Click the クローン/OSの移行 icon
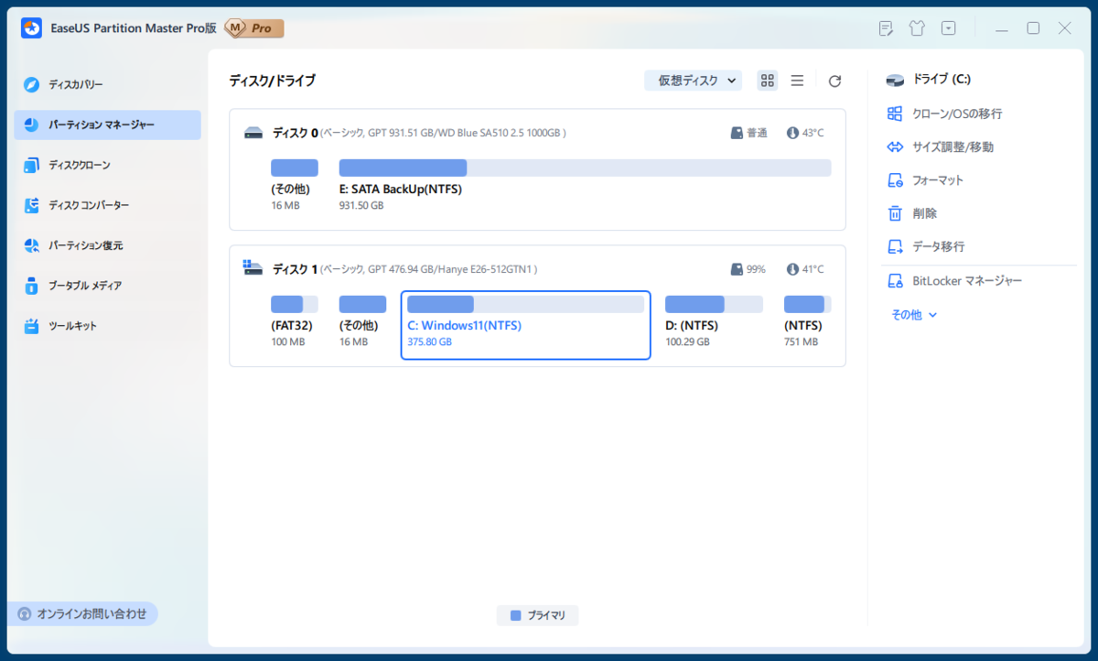The image size is (1098, 661). (x=895, y=114)
